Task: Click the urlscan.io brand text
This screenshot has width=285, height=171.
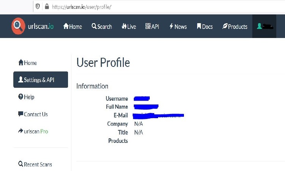Action: pyautogui.click(x=41, y=26)
